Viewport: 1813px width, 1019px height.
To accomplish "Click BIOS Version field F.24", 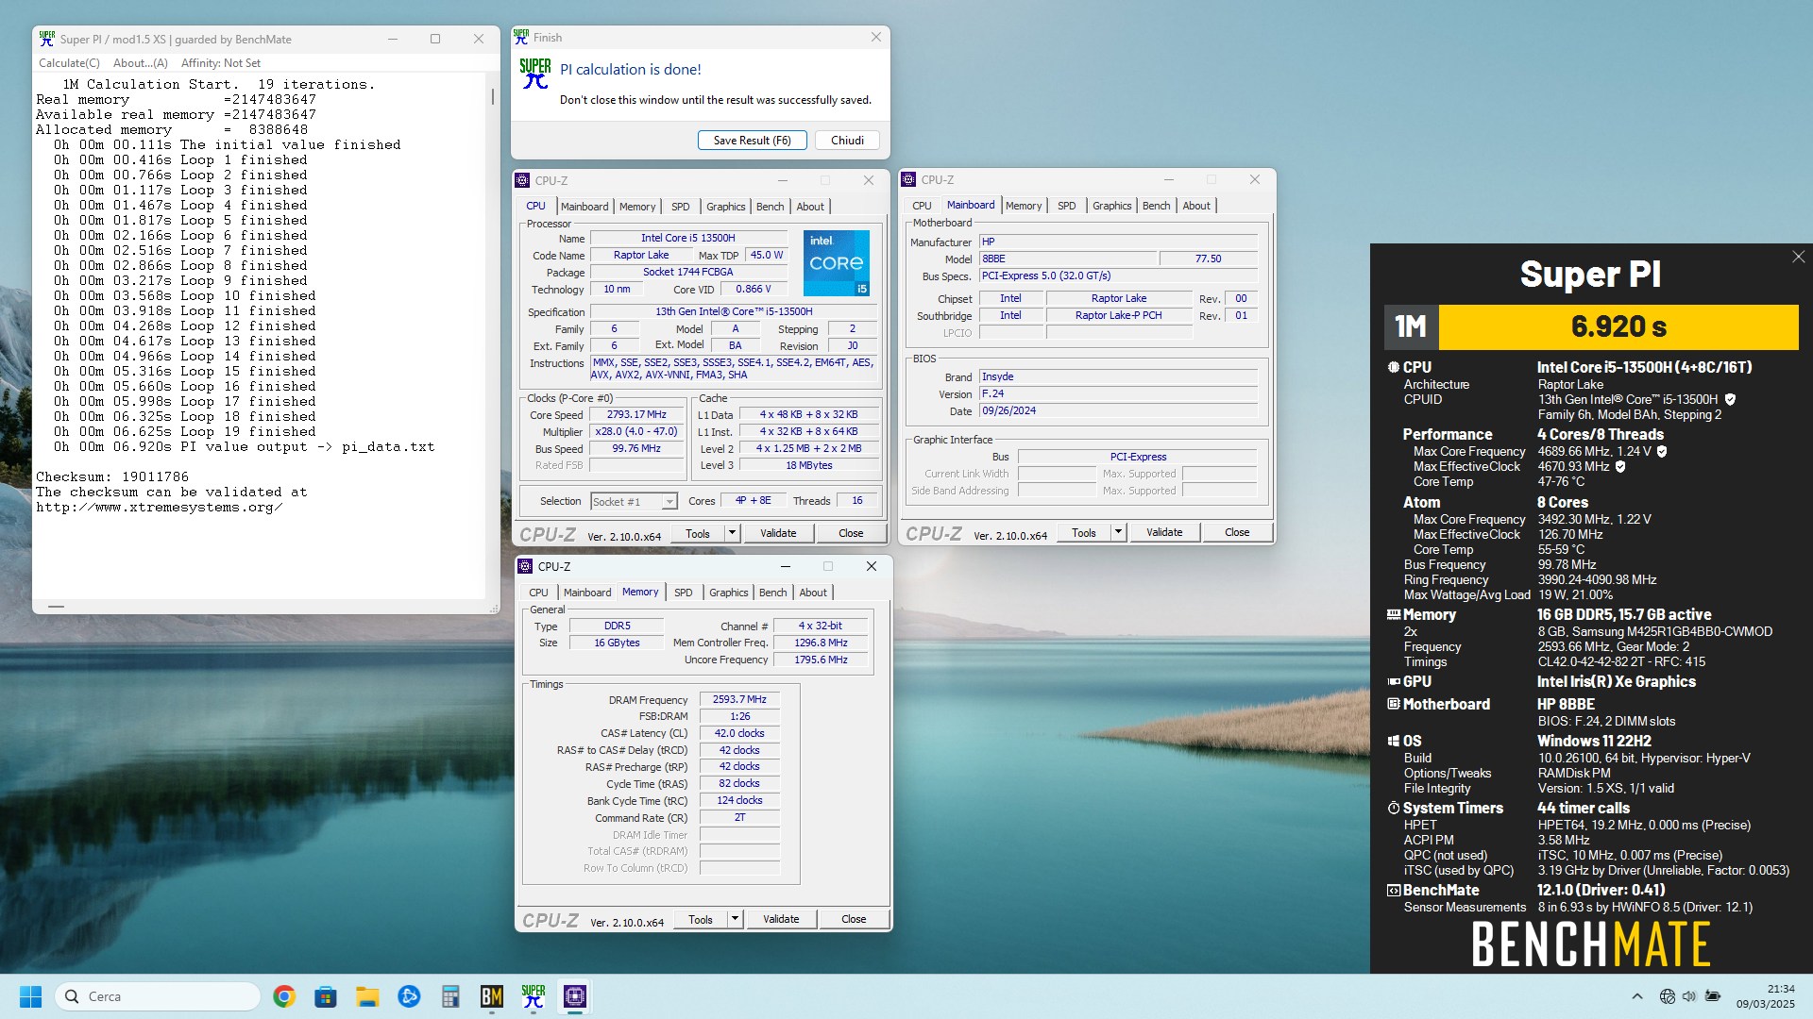I will 1118,394.
